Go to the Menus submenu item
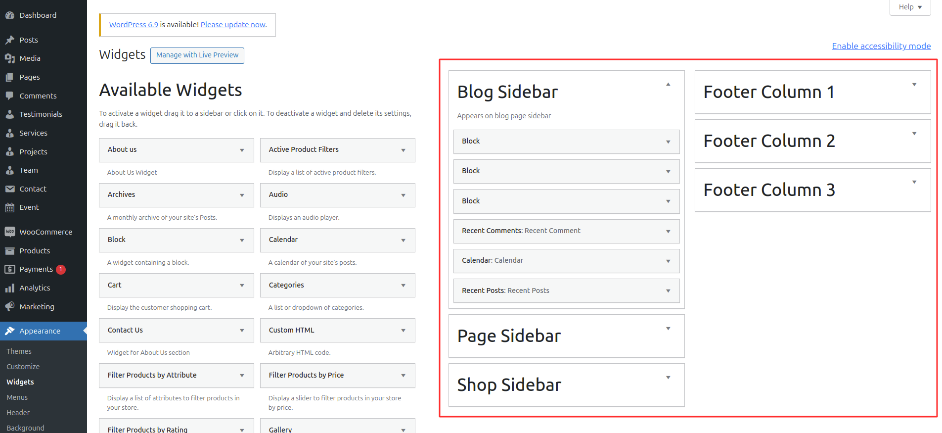Viewport: 942px width, 433px height. tap(17, 397)
